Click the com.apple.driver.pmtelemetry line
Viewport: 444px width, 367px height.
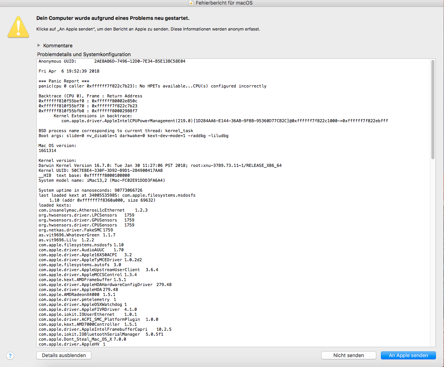[77, 299]
